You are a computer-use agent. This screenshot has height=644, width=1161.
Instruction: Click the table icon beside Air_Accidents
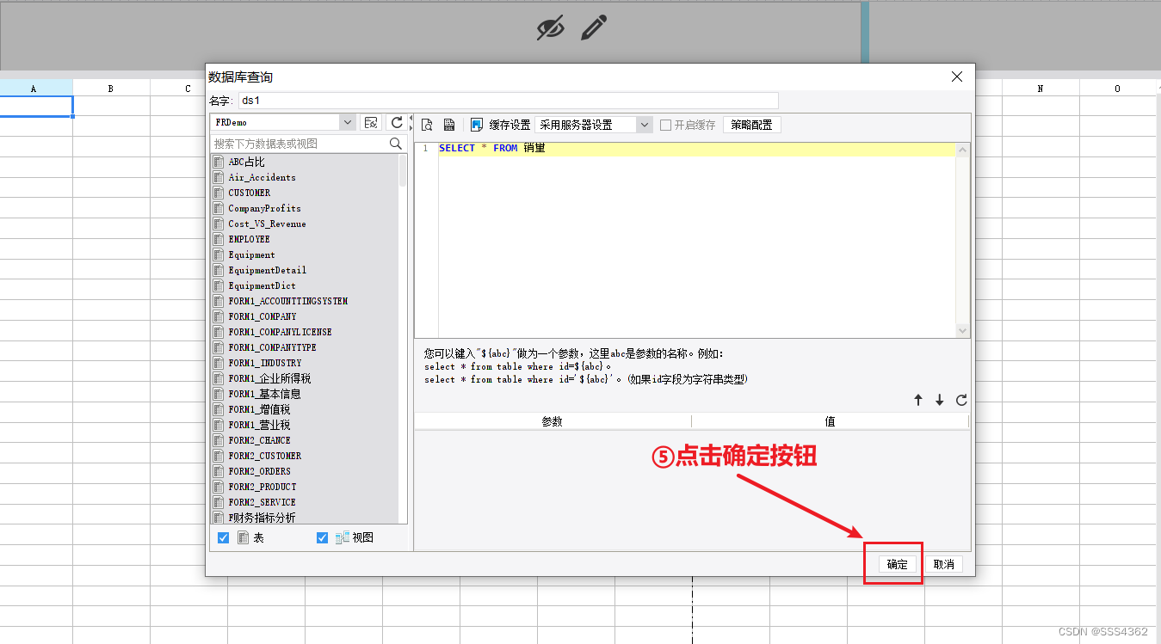(x=219, y=177)
